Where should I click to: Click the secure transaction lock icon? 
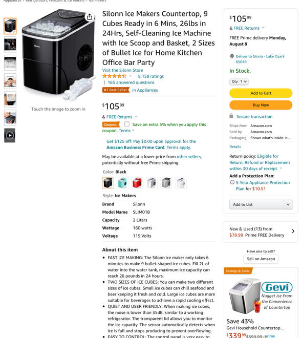click(x=231, y=116)
